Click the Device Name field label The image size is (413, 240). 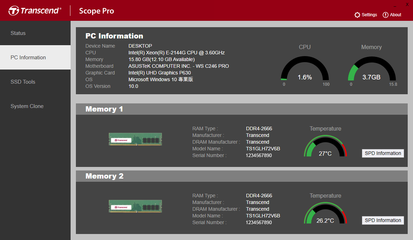point(100,46)
